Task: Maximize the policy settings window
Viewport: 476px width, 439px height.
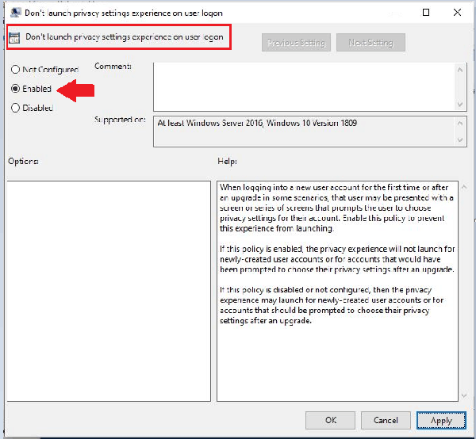Action: (x=426, y=13)
